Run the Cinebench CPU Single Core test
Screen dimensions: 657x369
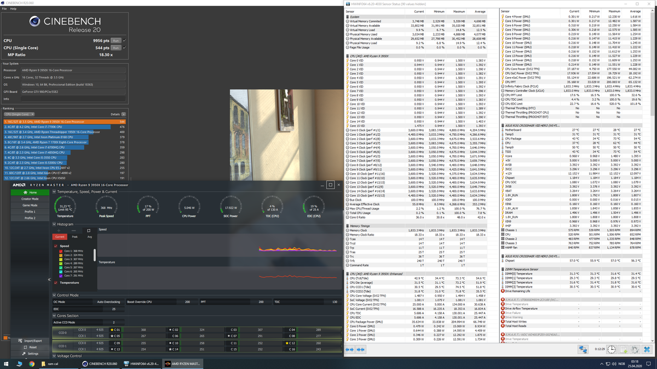tap(116, 48)
